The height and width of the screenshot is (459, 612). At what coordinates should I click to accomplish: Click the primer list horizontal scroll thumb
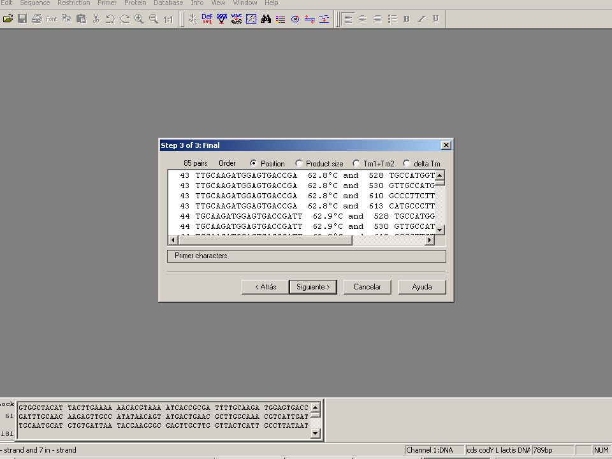tap(265, 240)
